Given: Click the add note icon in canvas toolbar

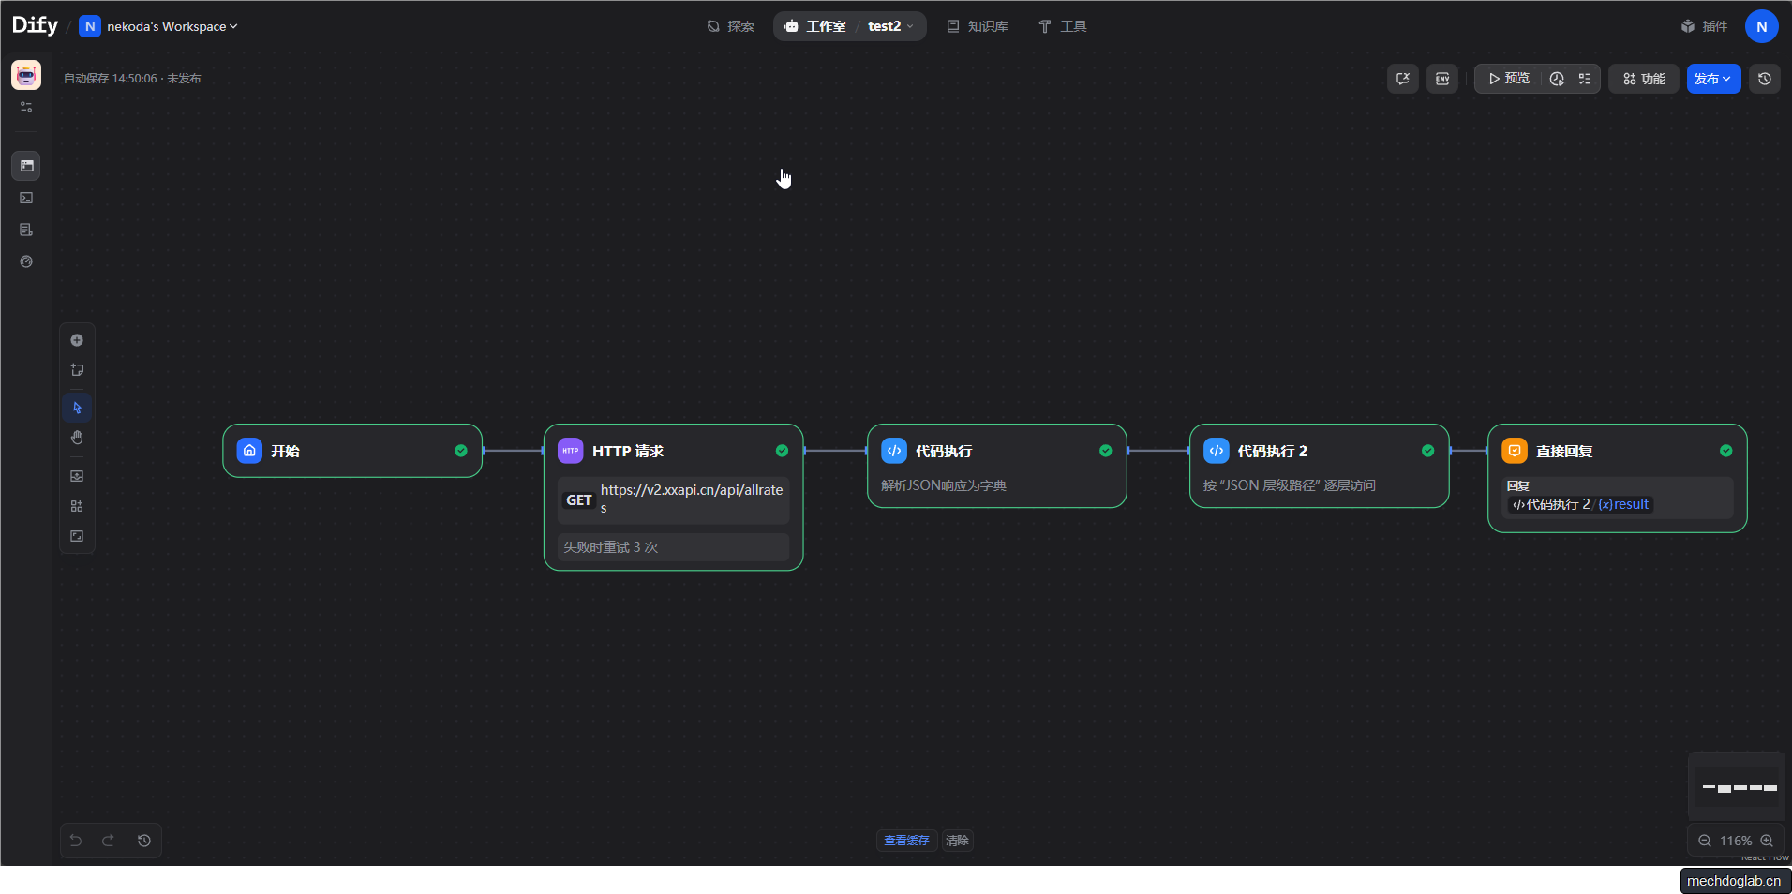Looking at the screenshot, I should pyautogui.click(x=77, y=370).
